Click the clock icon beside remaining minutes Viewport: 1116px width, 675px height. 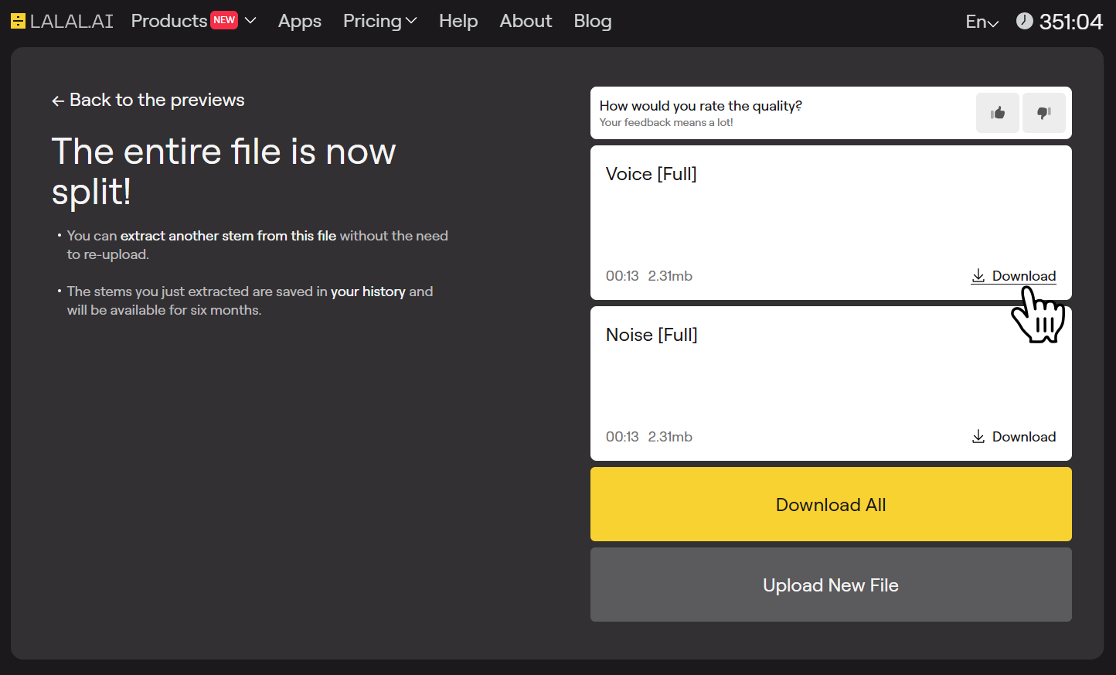click(1024, 21)
